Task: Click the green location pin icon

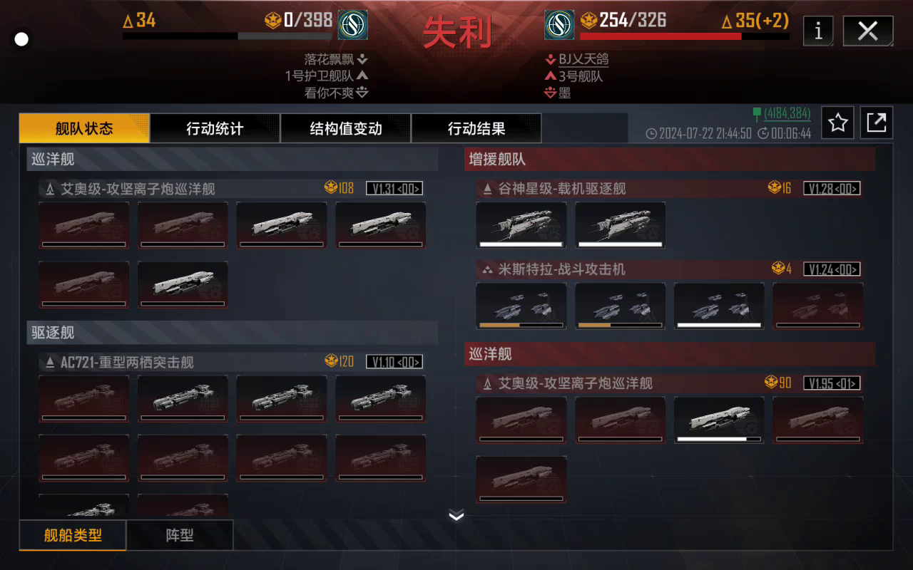Action: point(757,113)
